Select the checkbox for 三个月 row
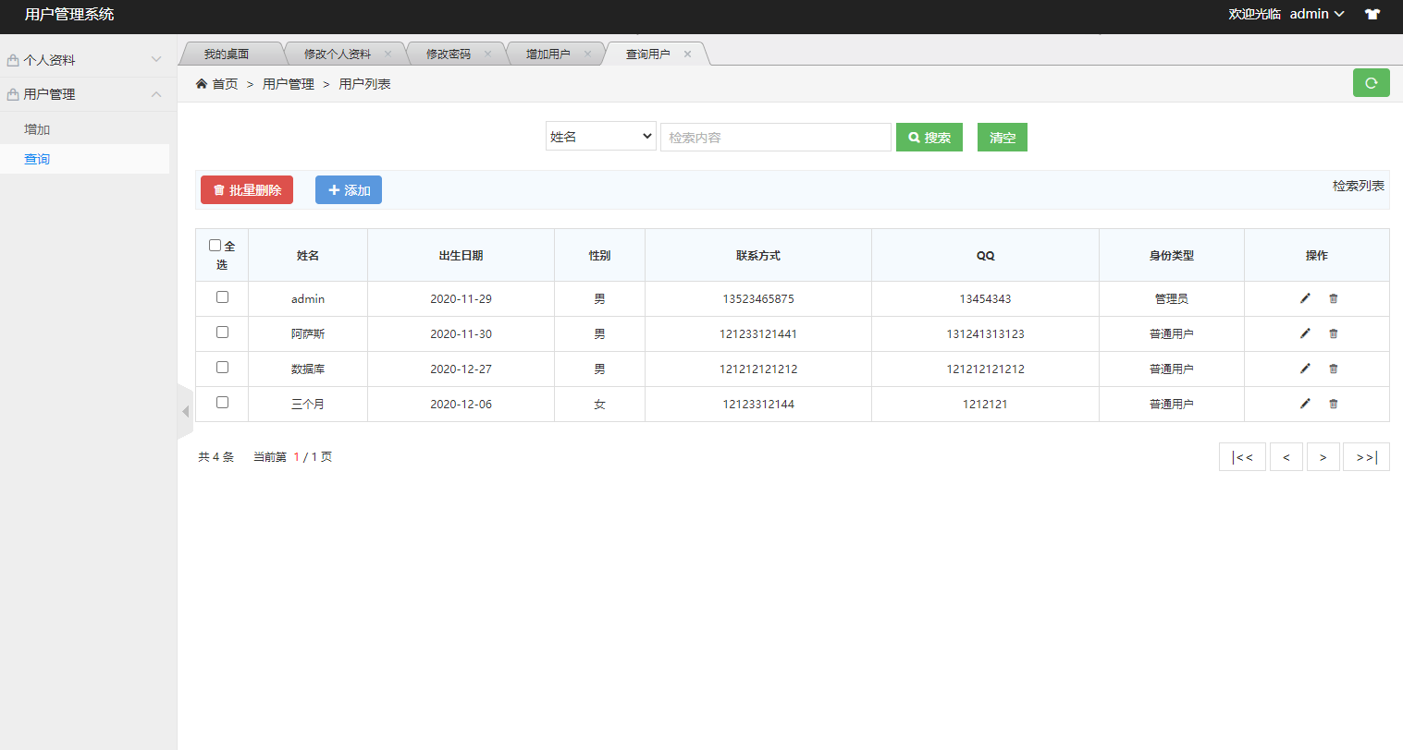The image size is (1403, 750). [x=222, y=403]
